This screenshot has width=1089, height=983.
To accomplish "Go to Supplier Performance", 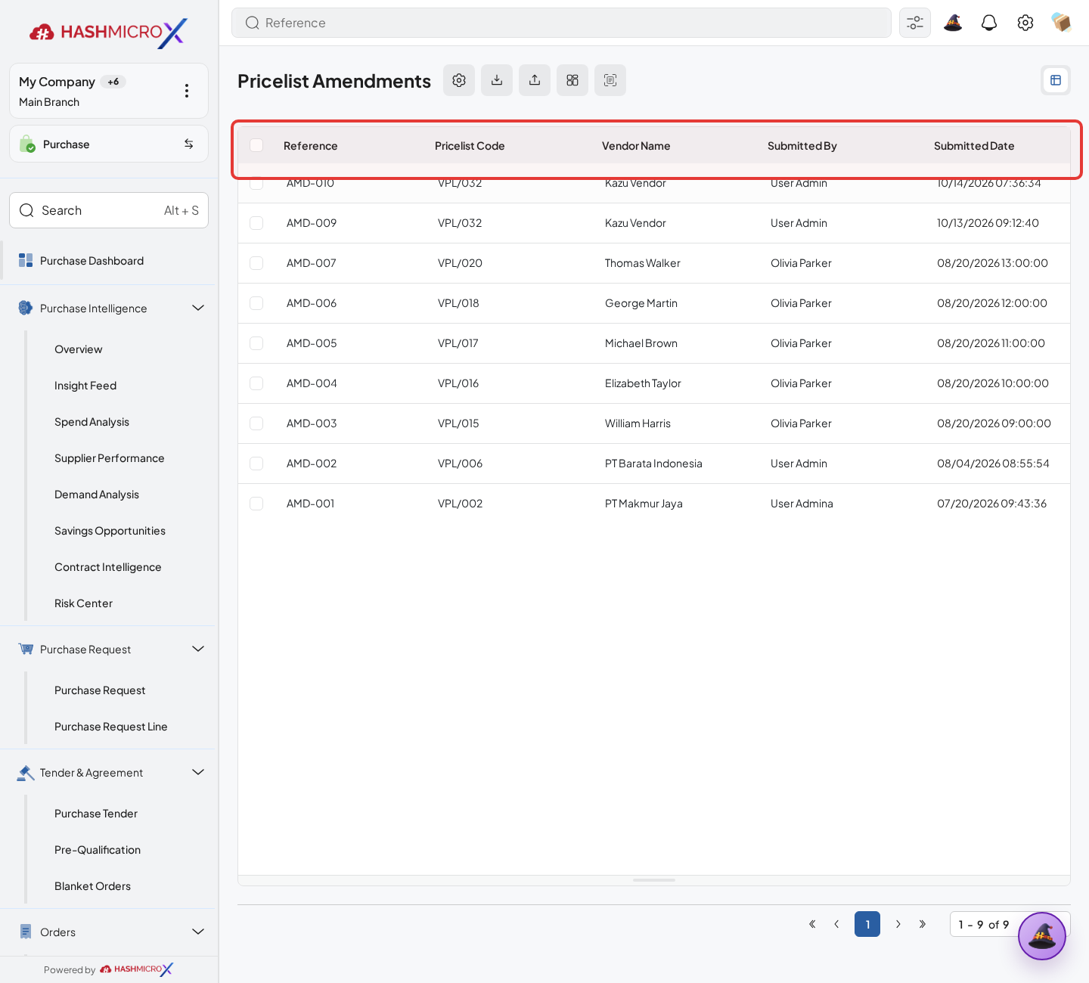I will point(109,458).
